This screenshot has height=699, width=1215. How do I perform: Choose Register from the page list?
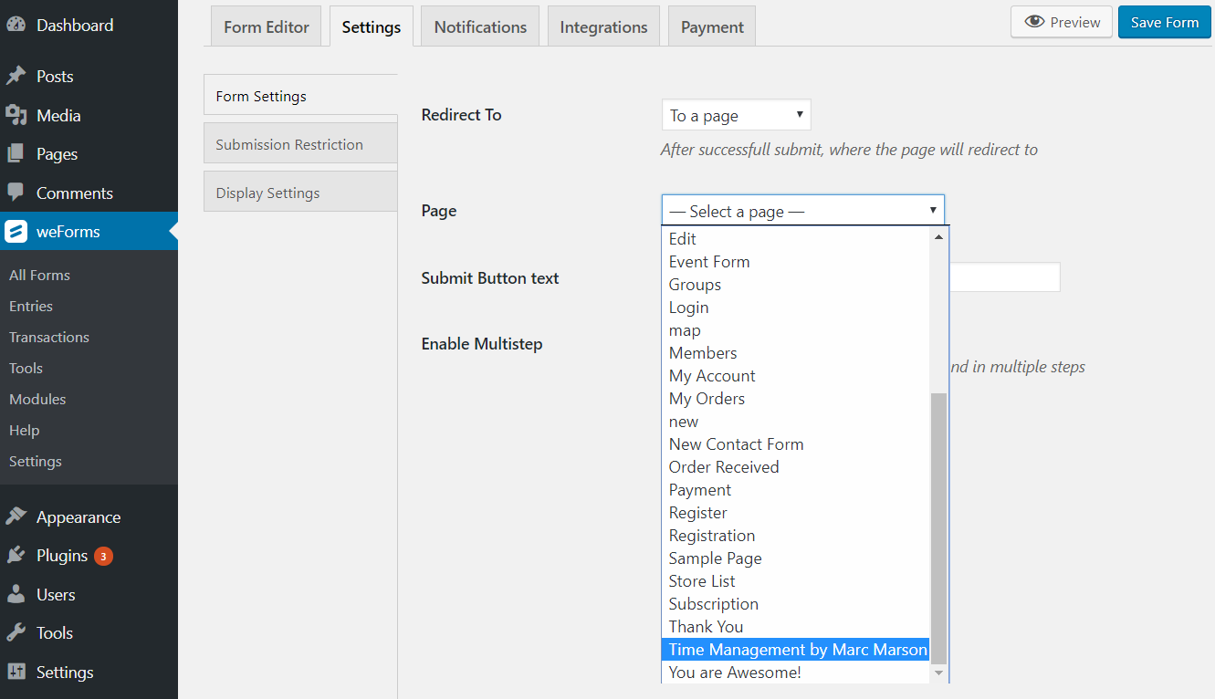click(794, 513)
